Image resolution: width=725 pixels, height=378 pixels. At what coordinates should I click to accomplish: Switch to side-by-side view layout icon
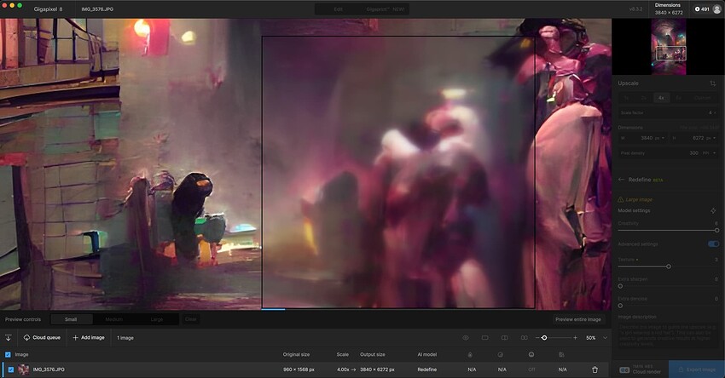coord(524,338)
